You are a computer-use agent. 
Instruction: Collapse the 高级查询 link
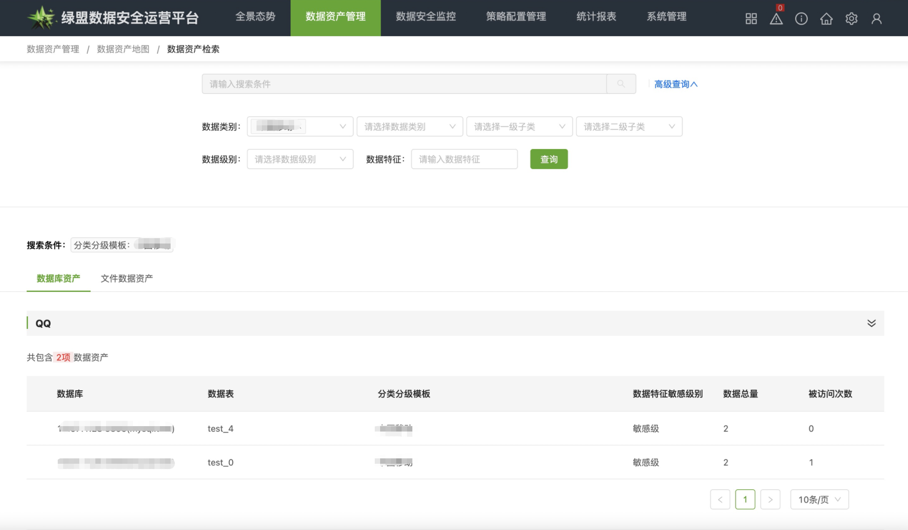pos(675,84)
